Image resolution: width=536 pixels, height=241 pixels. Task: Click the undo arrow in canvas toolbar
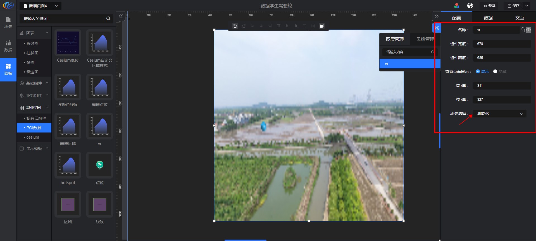tap(235, 26)
